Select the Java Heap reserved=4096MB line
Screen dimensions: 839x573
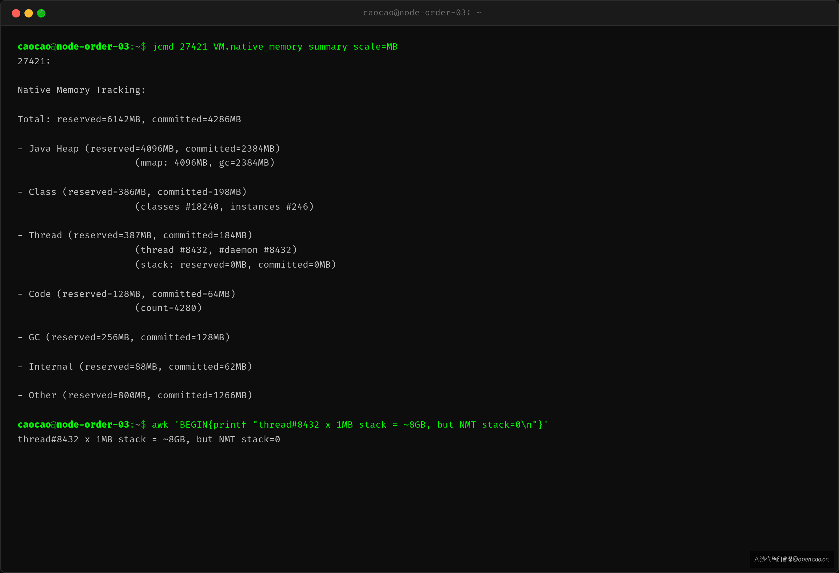149,148
